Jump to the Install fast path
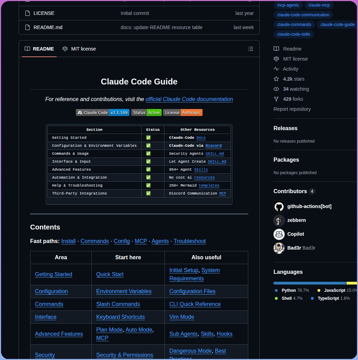The image size is (358, 360). coord(68,241)
